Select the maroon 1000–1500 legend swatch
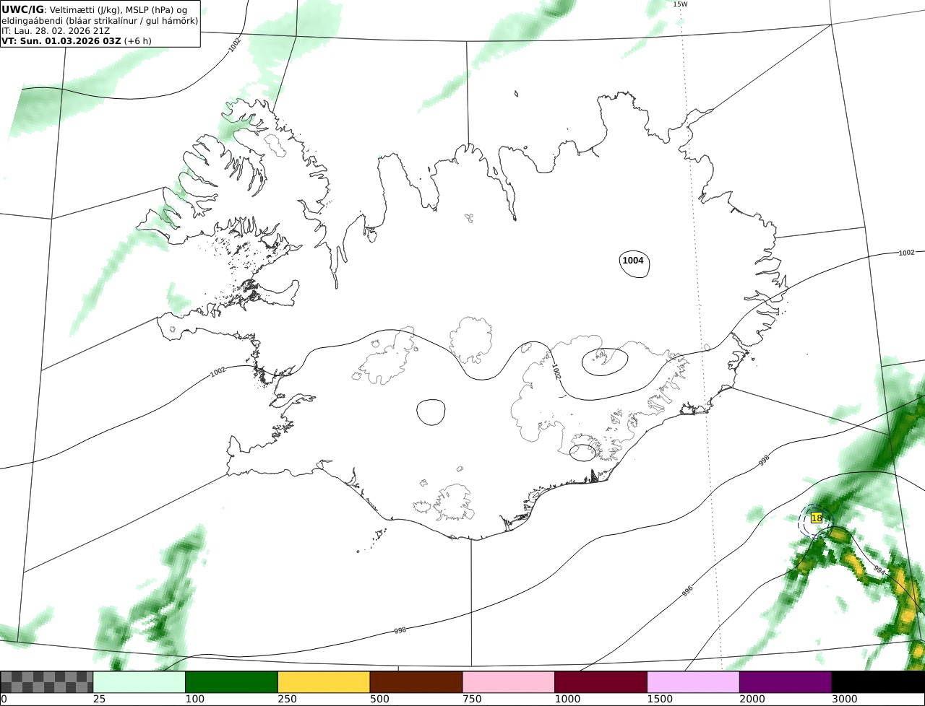925x706 pixels. (x=601, y=682)
